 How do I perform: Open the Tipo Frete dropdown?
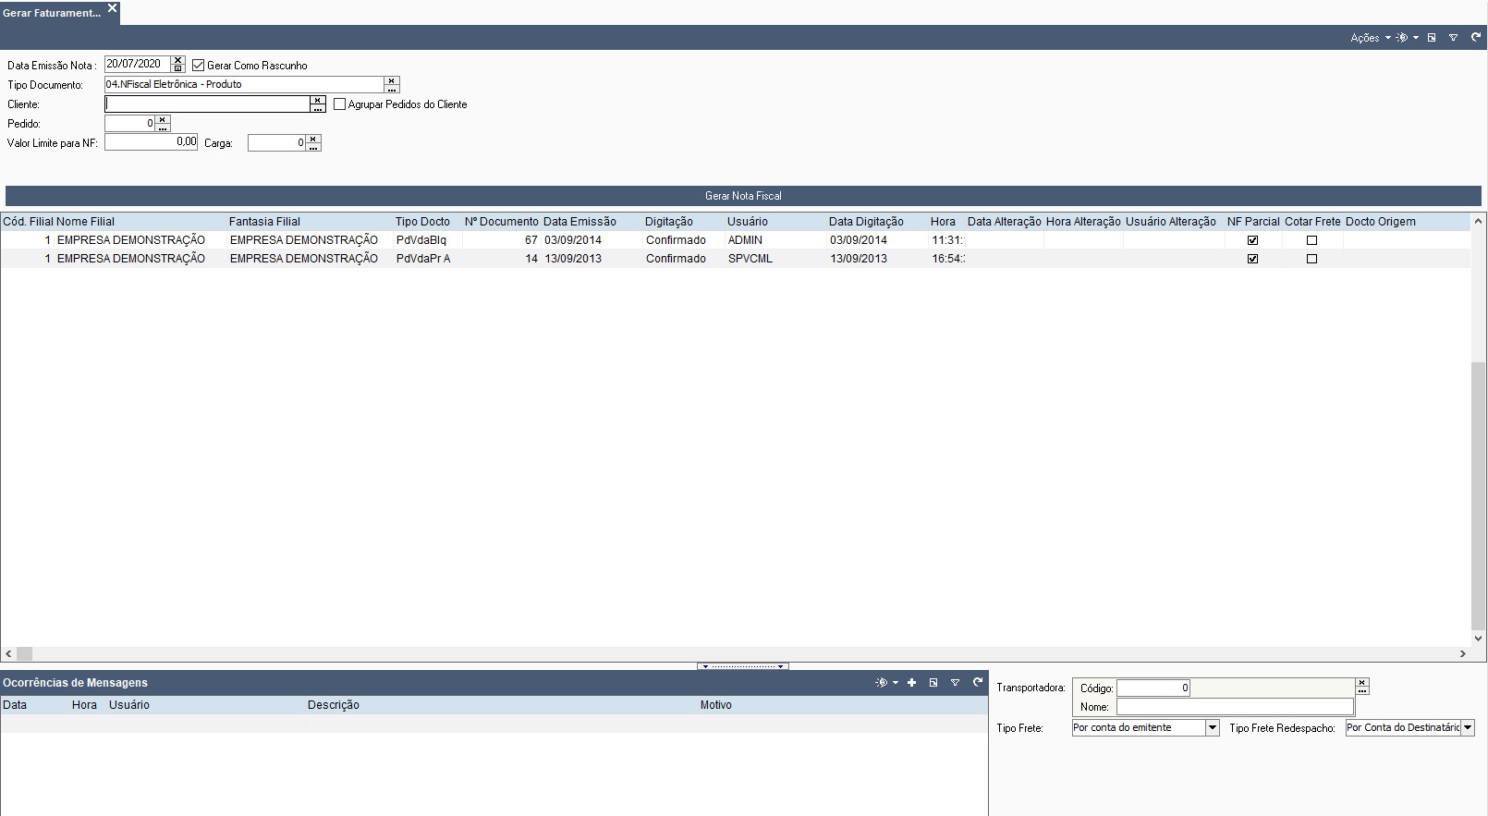[x=1213, y=728]
